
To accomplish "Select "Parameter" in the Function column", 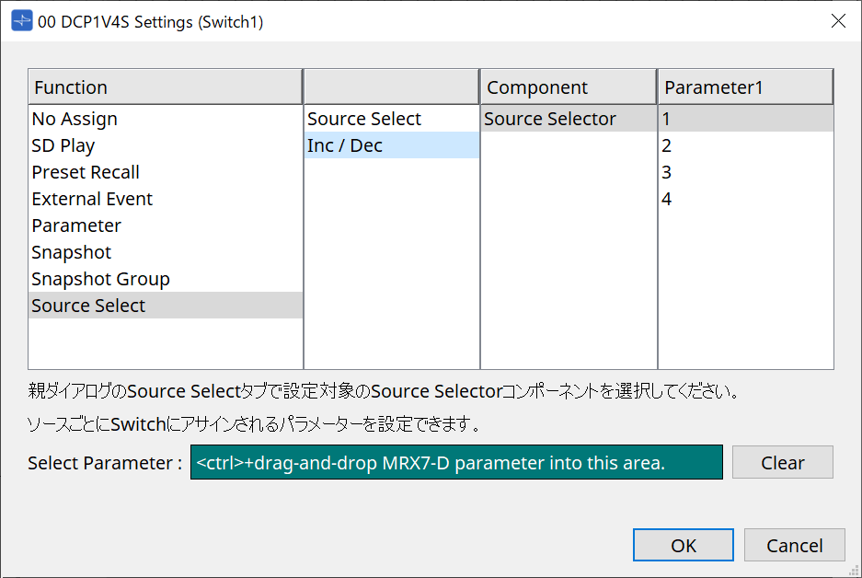I will coord(76,225).
